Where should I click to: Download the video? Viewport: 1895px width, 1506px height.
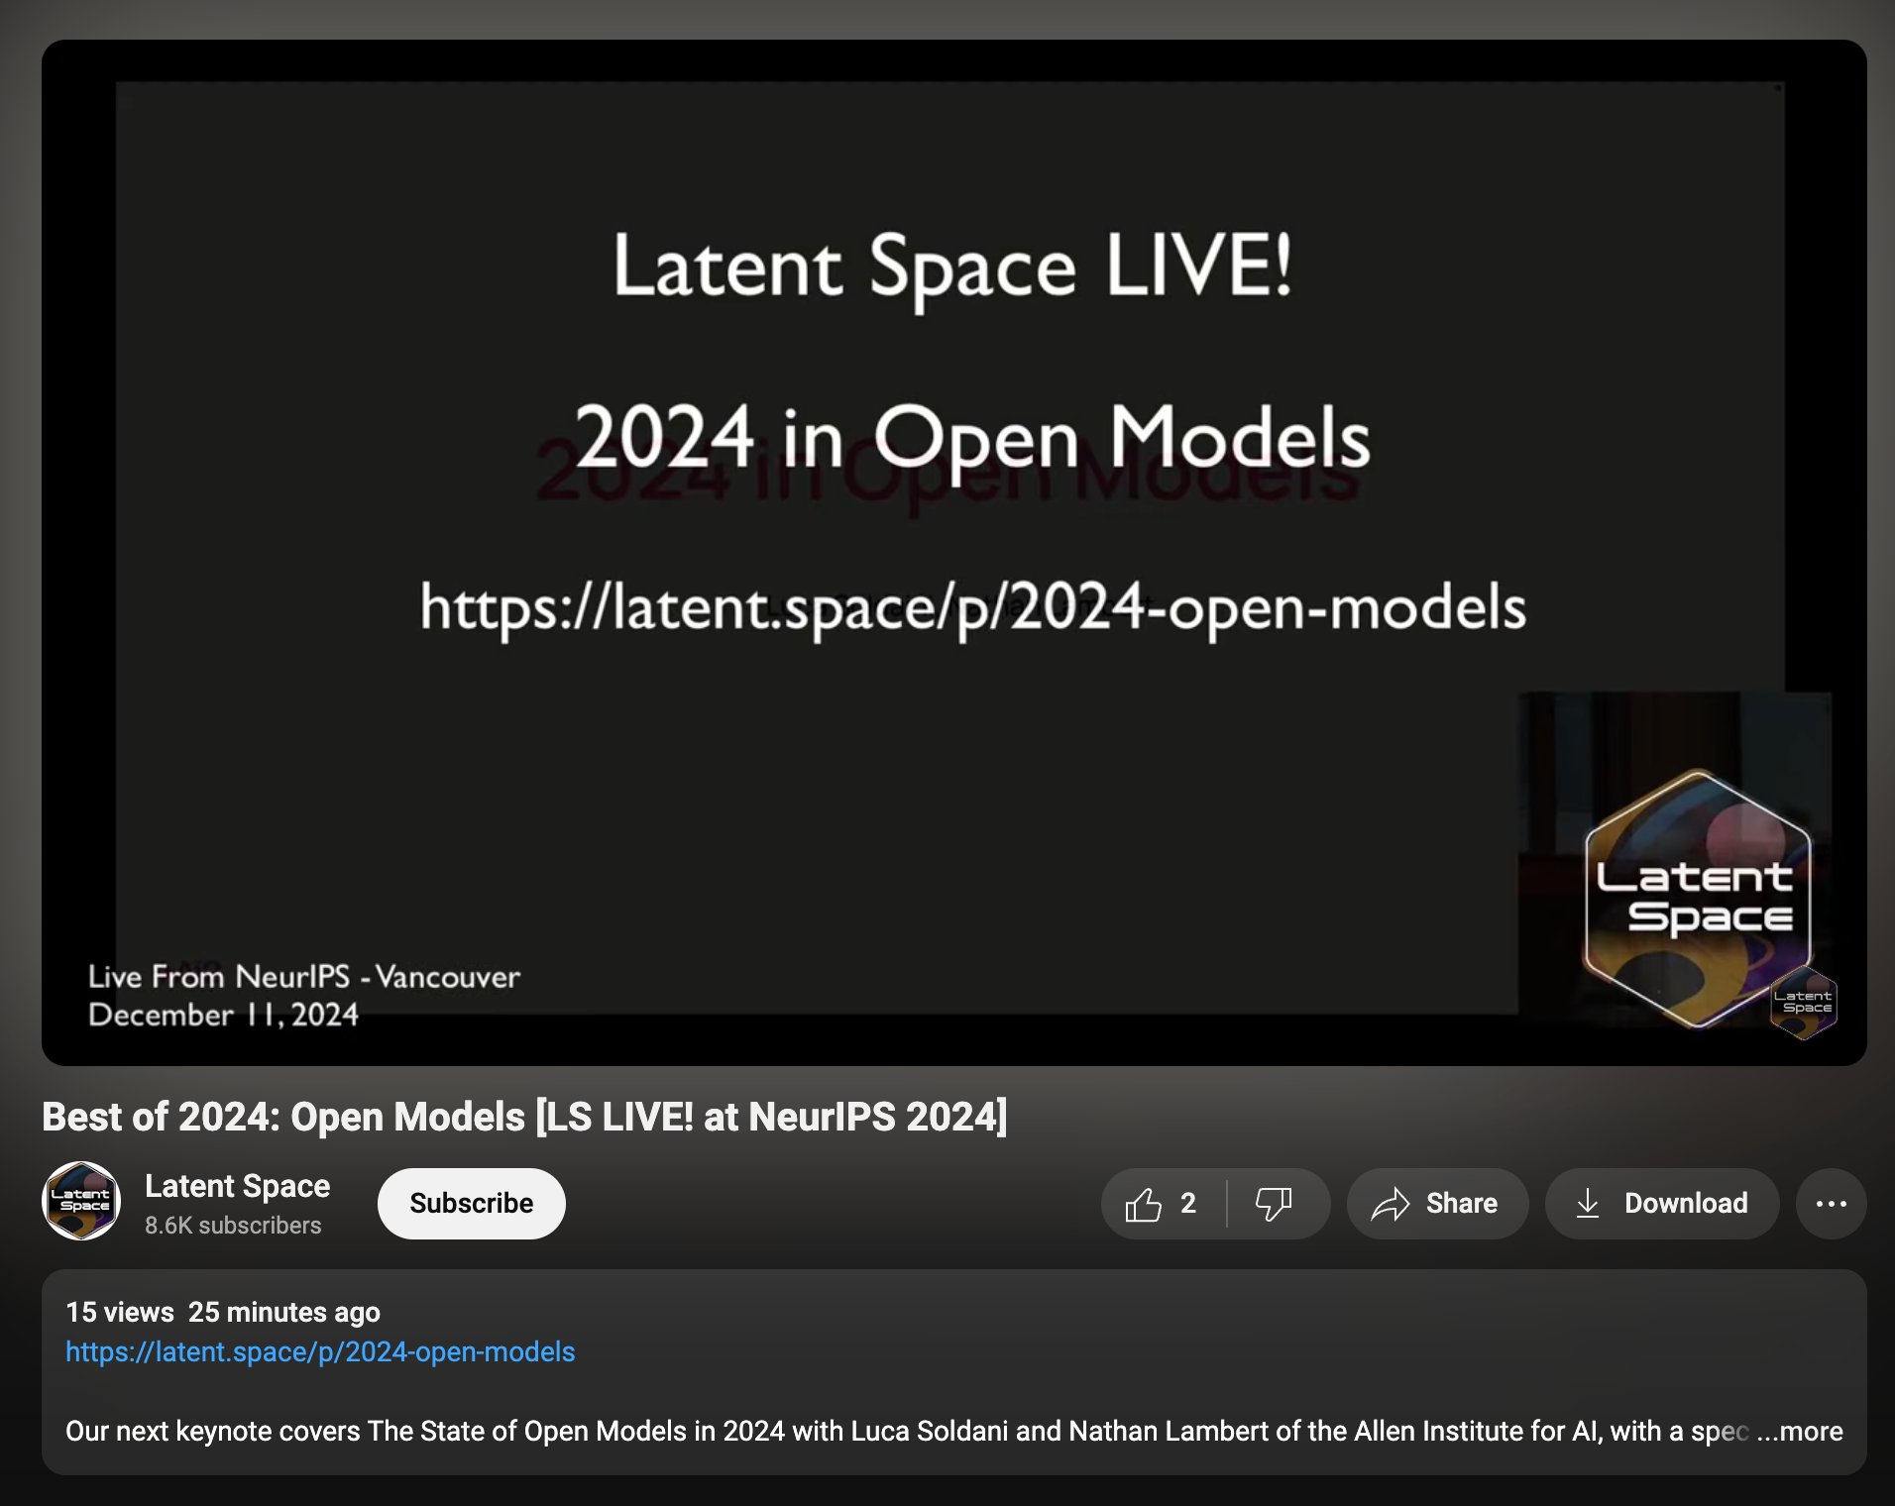[x=1662, y=1204]
